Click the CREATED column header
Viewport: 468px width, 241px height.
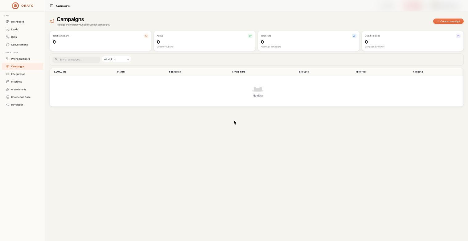(360, 72)
